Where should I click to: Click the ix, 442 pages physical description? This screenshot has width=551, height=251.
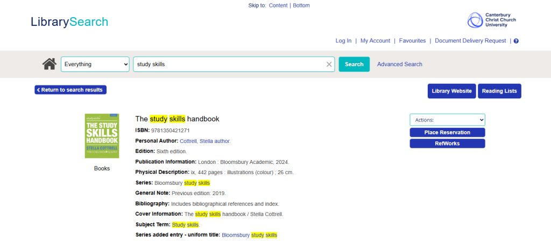[x=242, y=173]
